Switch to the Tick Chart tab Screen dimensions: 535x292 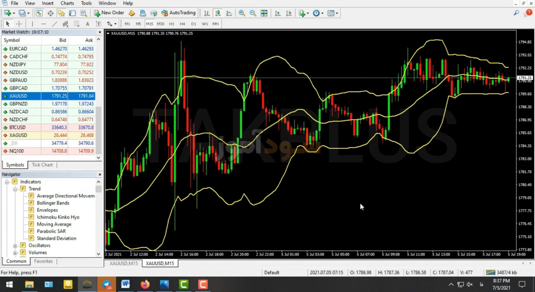(x=42, y=165)
